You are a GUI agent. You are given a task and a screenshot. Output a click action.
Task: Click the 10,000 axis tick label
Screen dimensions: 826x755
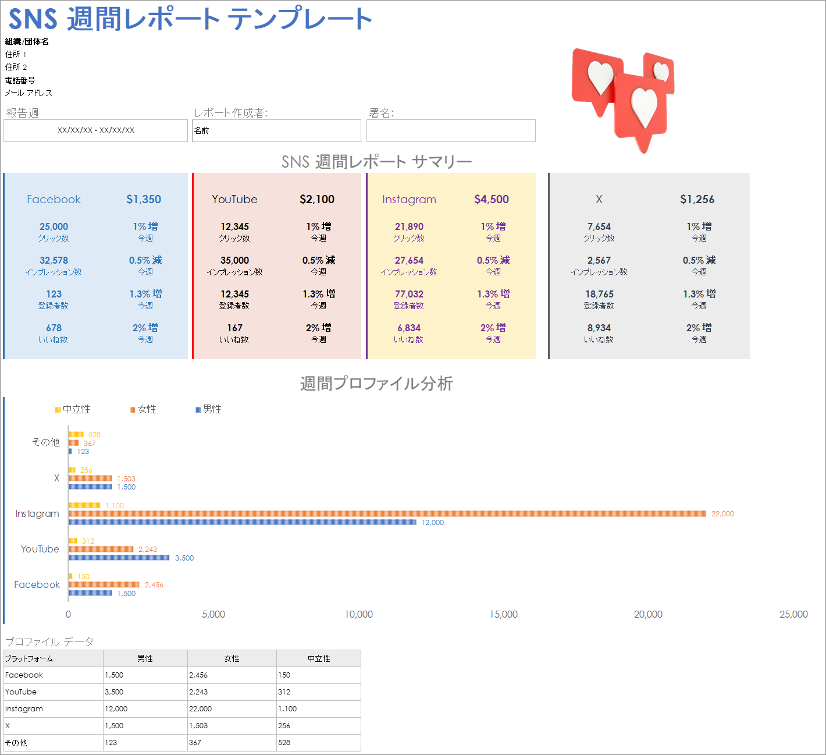point(359,614)
